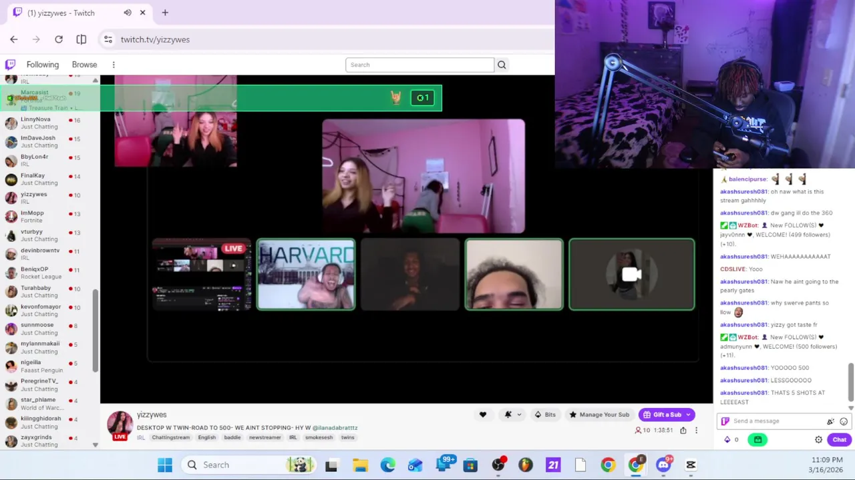855x480 pixels.
Task: Click the rock-hand emote in the green banner
Action: pyautogui.click(x=396, y=98)
